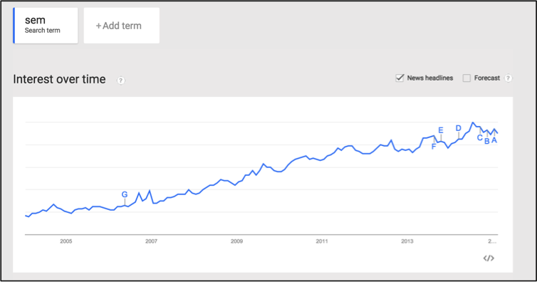This screenshot has width=537, height=282.
Task: Click news headline marker B
Action: pyautogui.click(x=487, y=141)
